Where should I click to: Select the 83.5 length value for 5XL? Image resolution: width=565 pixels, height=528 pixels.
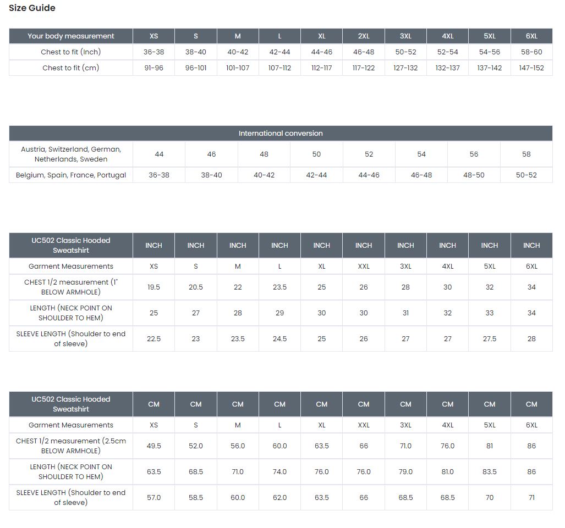coord(489,472)
